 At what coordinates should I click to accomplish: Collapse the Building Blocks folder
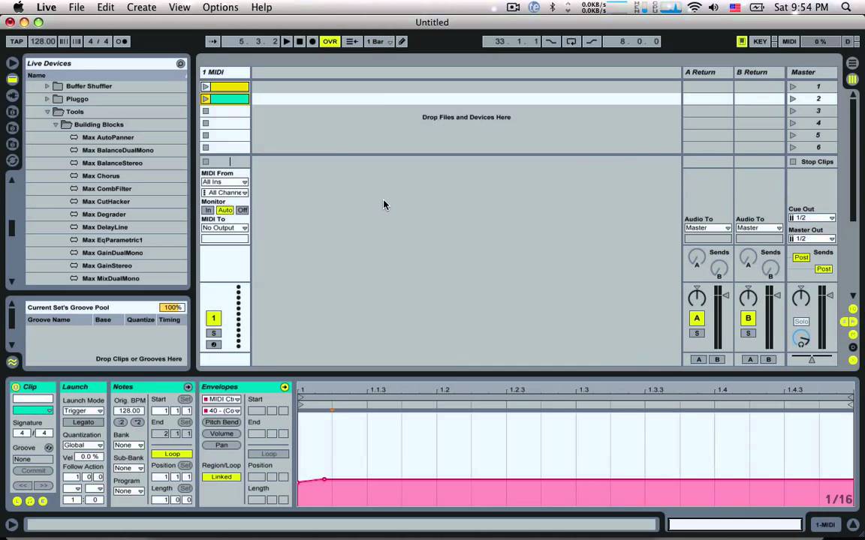point(56,124)
